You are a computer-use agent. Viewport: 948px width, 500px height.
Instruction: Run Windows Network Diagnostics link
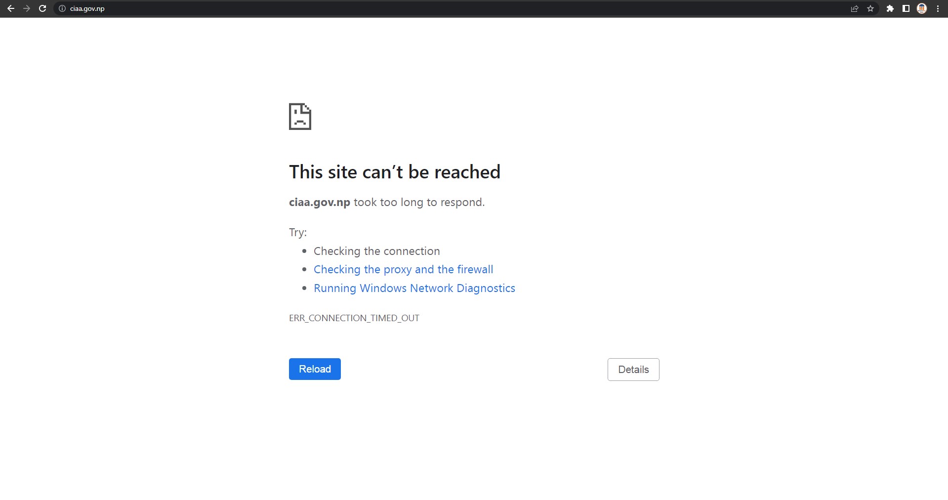414,288
